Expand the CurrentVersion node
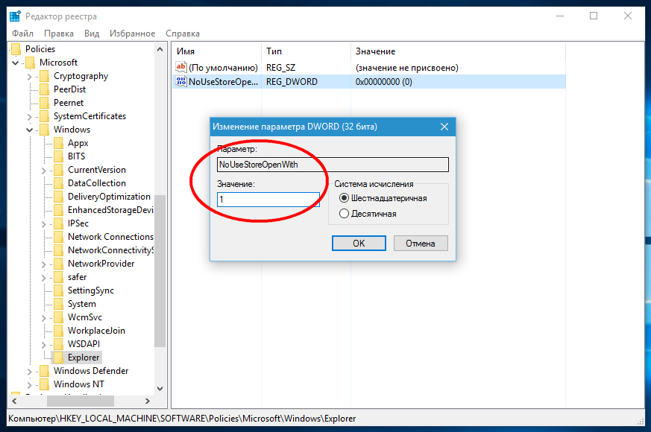Image resolution: width=651 pixels, height=432 pixels. (x=43, y=171)
